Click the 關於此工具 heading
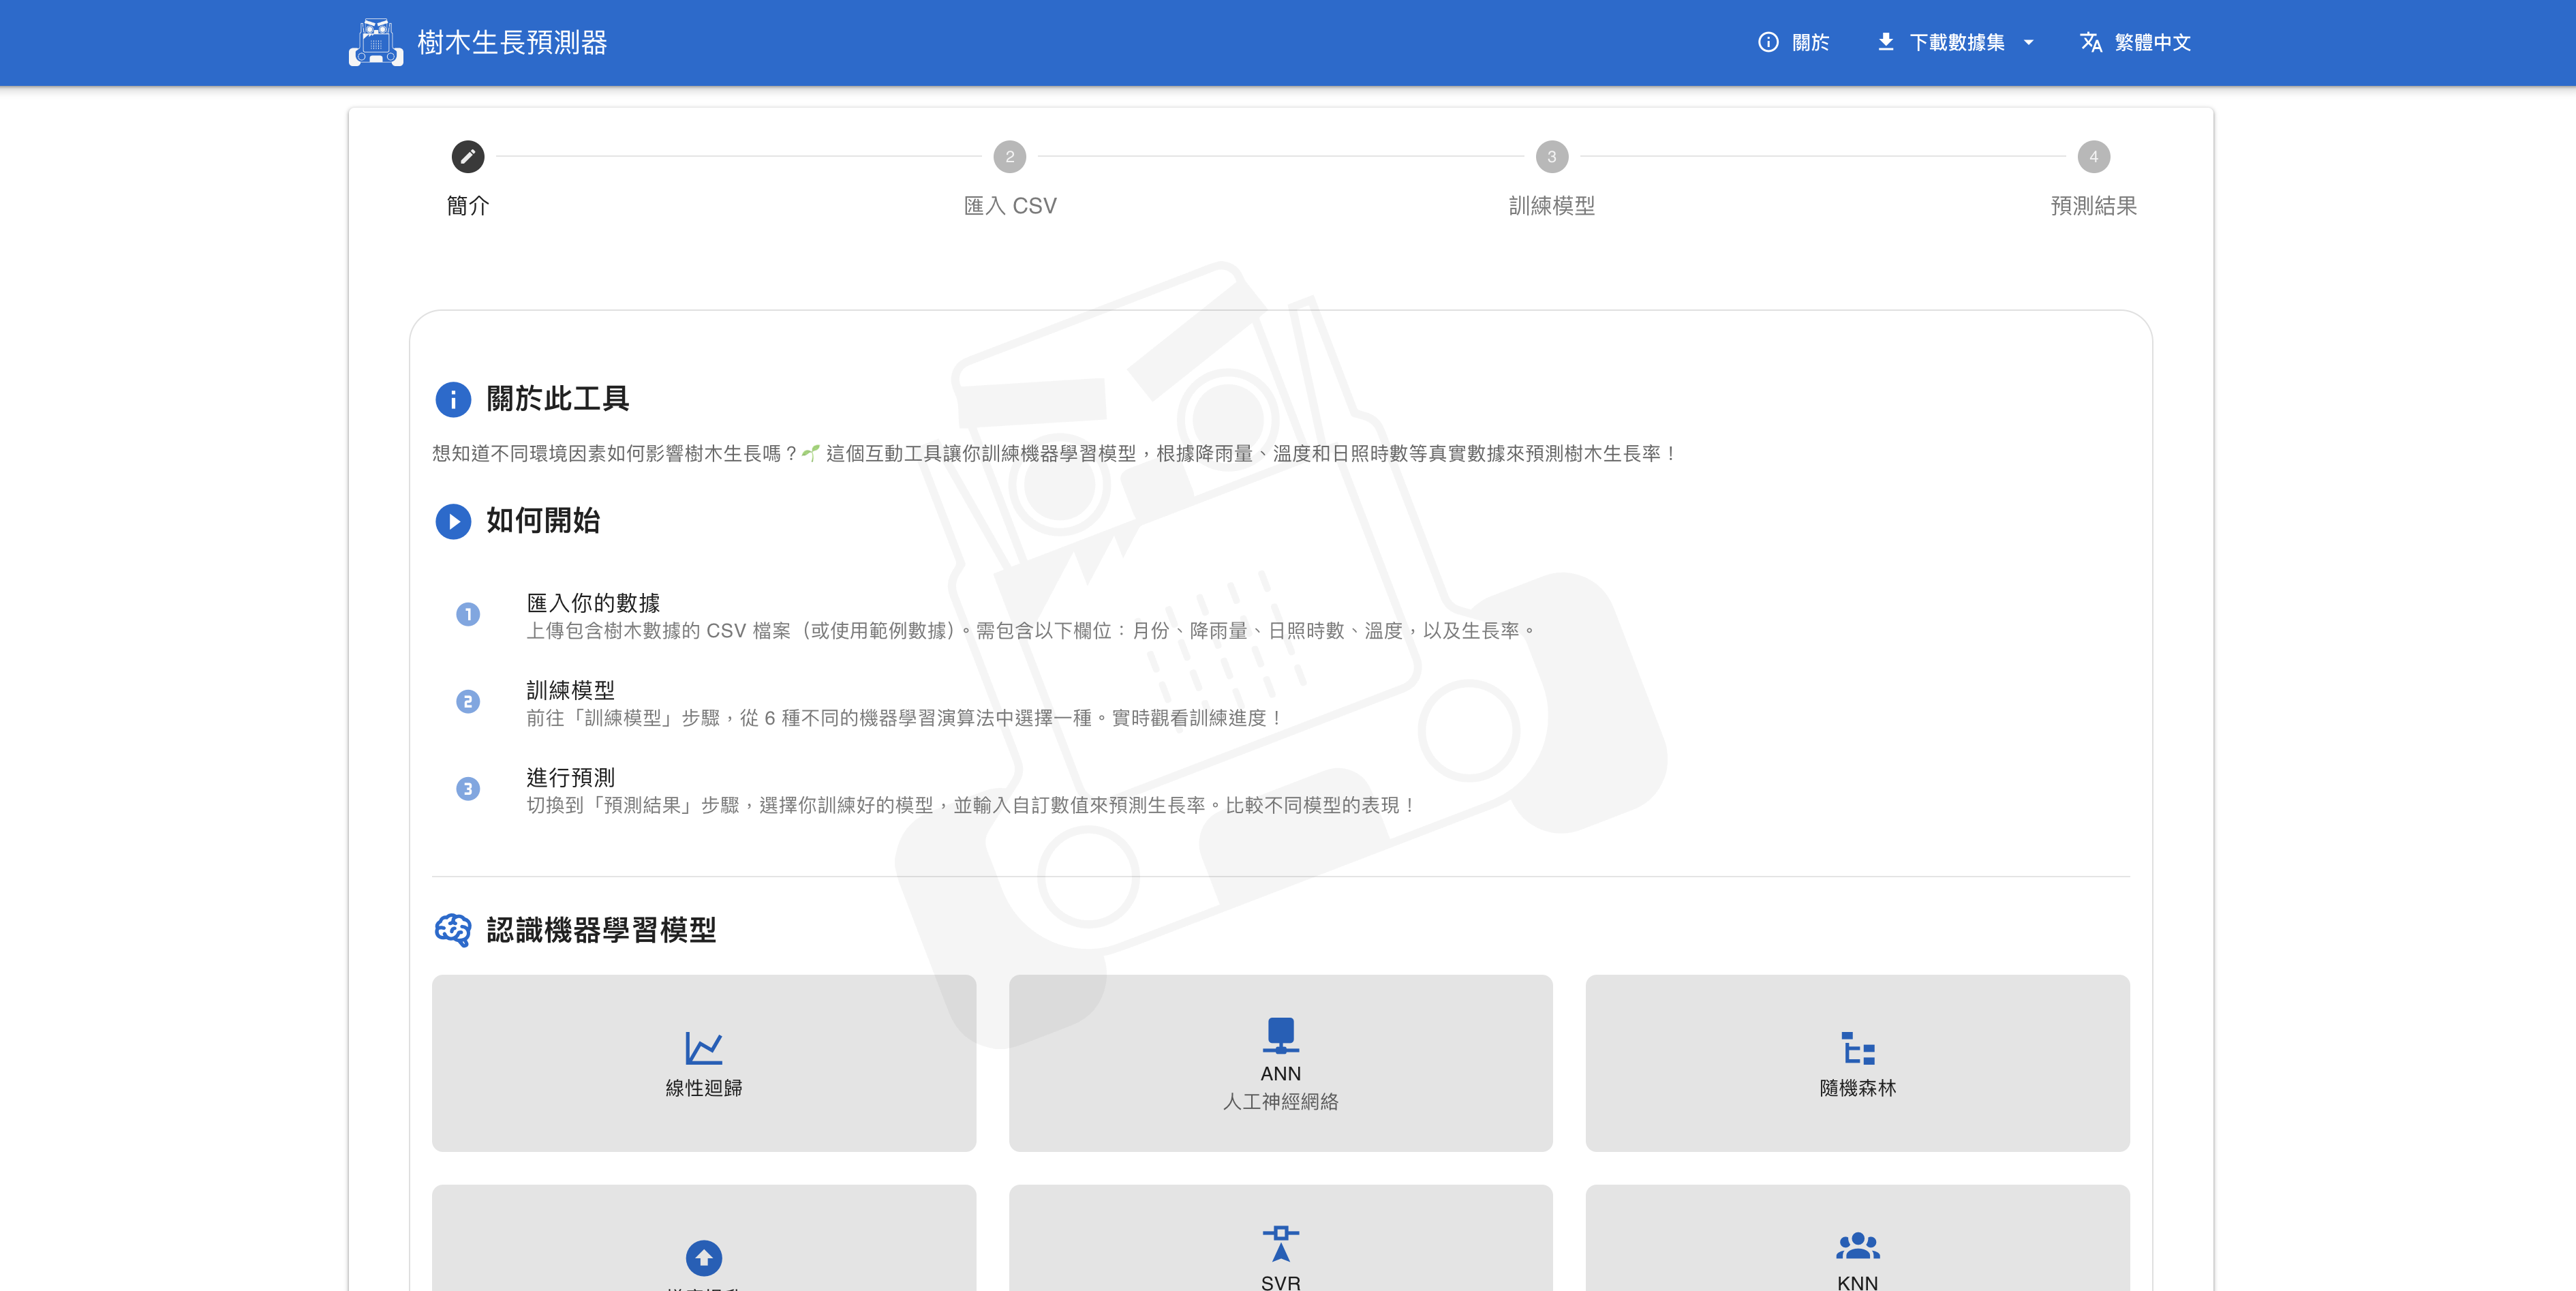This screenshot has width=2576, height=1291. (x=558, y=399)
